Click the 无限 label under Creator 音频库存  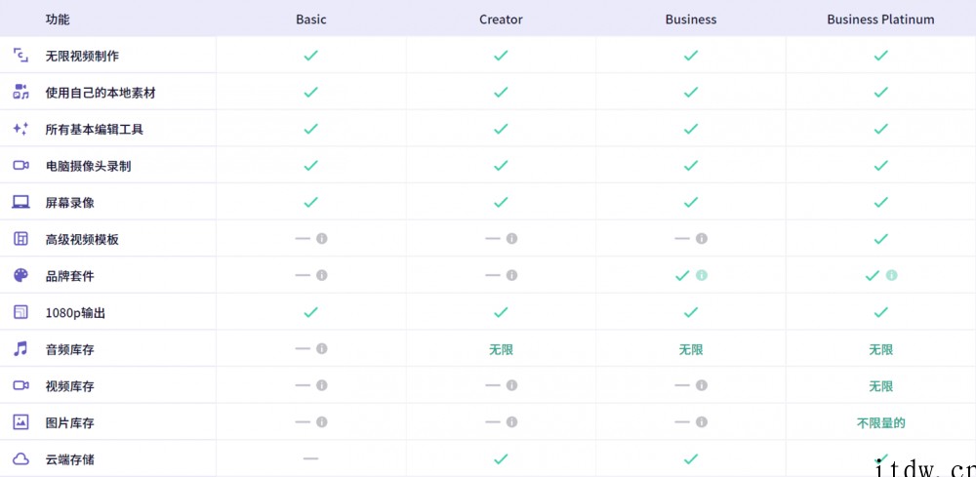[x=501, y=349]
